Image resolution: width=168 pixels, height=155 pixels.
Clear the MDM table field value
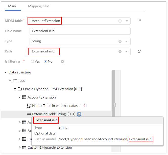(x=120, y=21)
